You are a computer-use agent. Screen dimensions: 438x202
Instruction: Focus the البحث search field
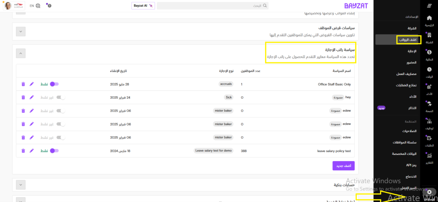(213, 6)
